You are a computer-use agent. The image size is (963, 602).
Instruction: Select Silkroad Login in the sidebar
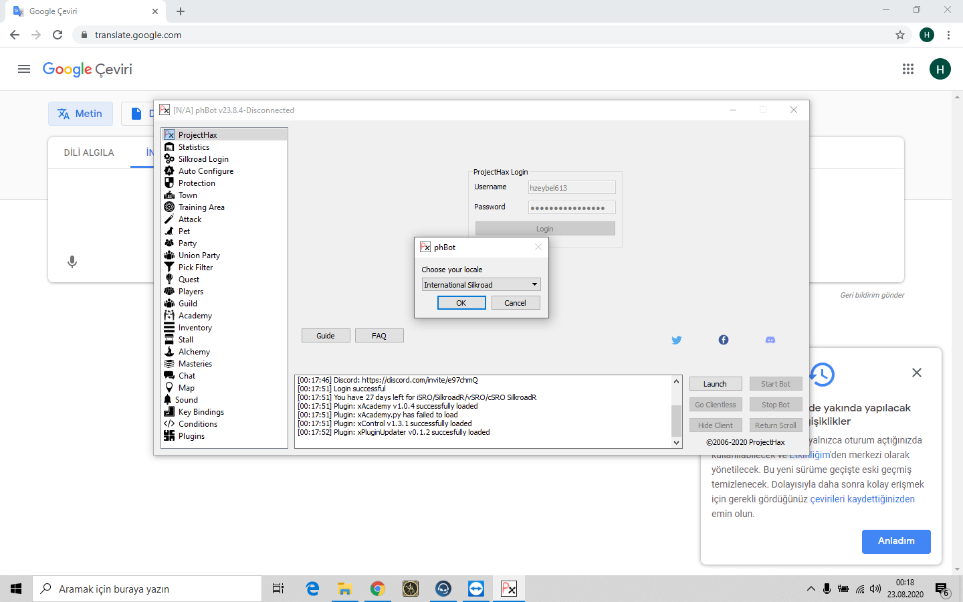click(x=203, y=159)
